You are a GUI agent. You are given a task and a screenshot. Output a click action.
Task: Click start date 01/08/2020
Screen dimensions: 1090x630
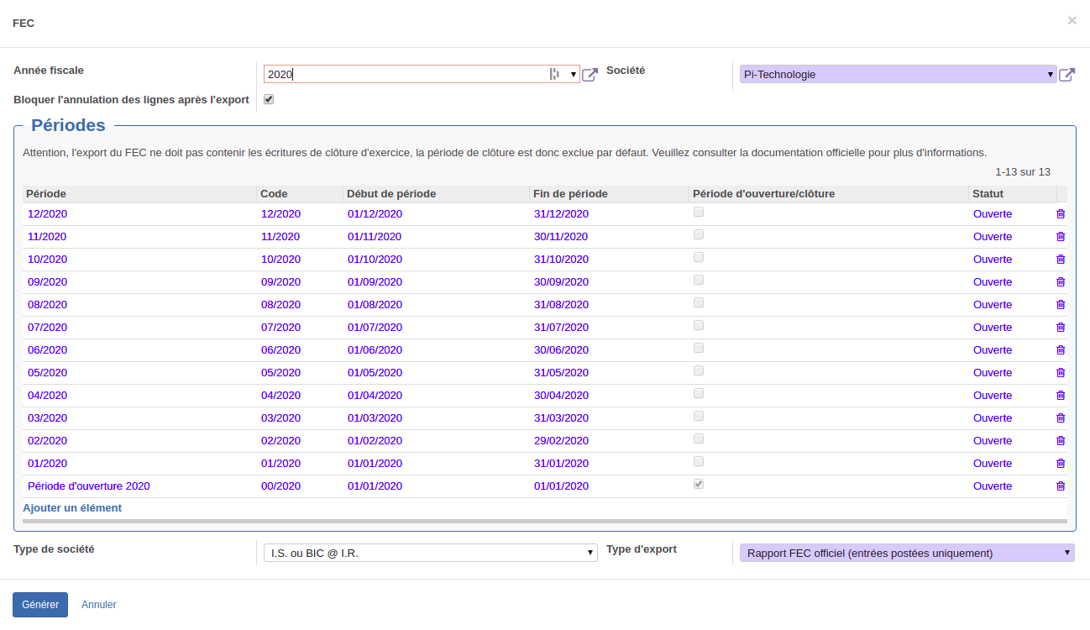coord(375,305)
